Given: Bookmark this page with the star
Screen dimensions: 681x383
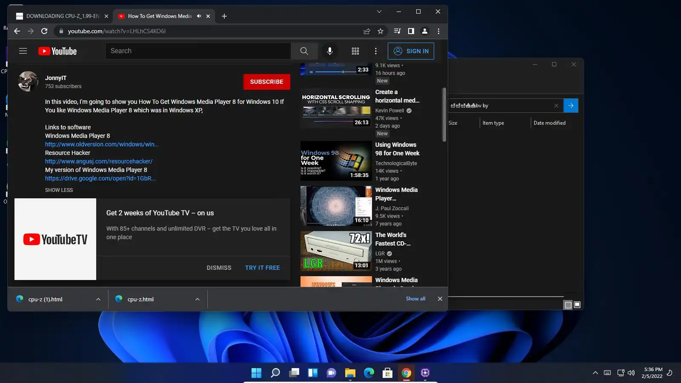Looking at the screenshot, I should click(x=381, y=31).
